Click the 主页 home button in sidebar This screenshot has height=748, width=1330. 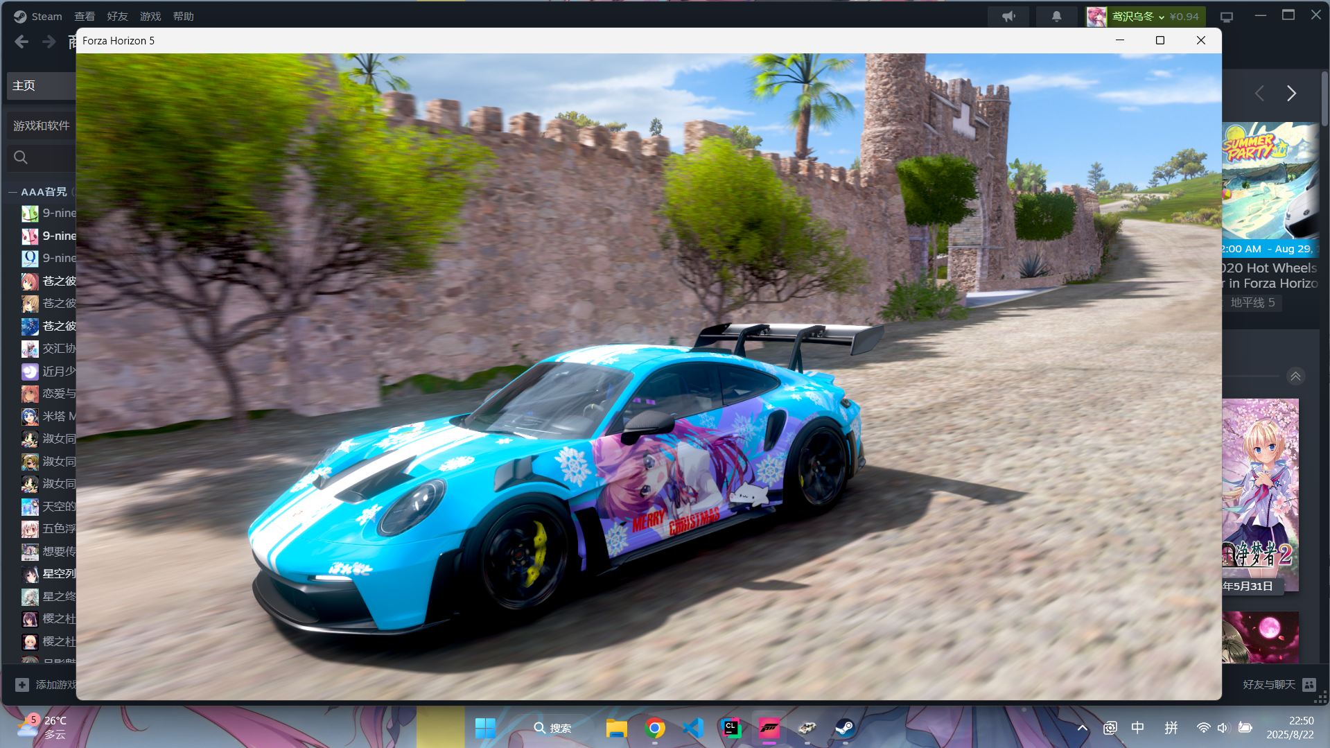24,85
